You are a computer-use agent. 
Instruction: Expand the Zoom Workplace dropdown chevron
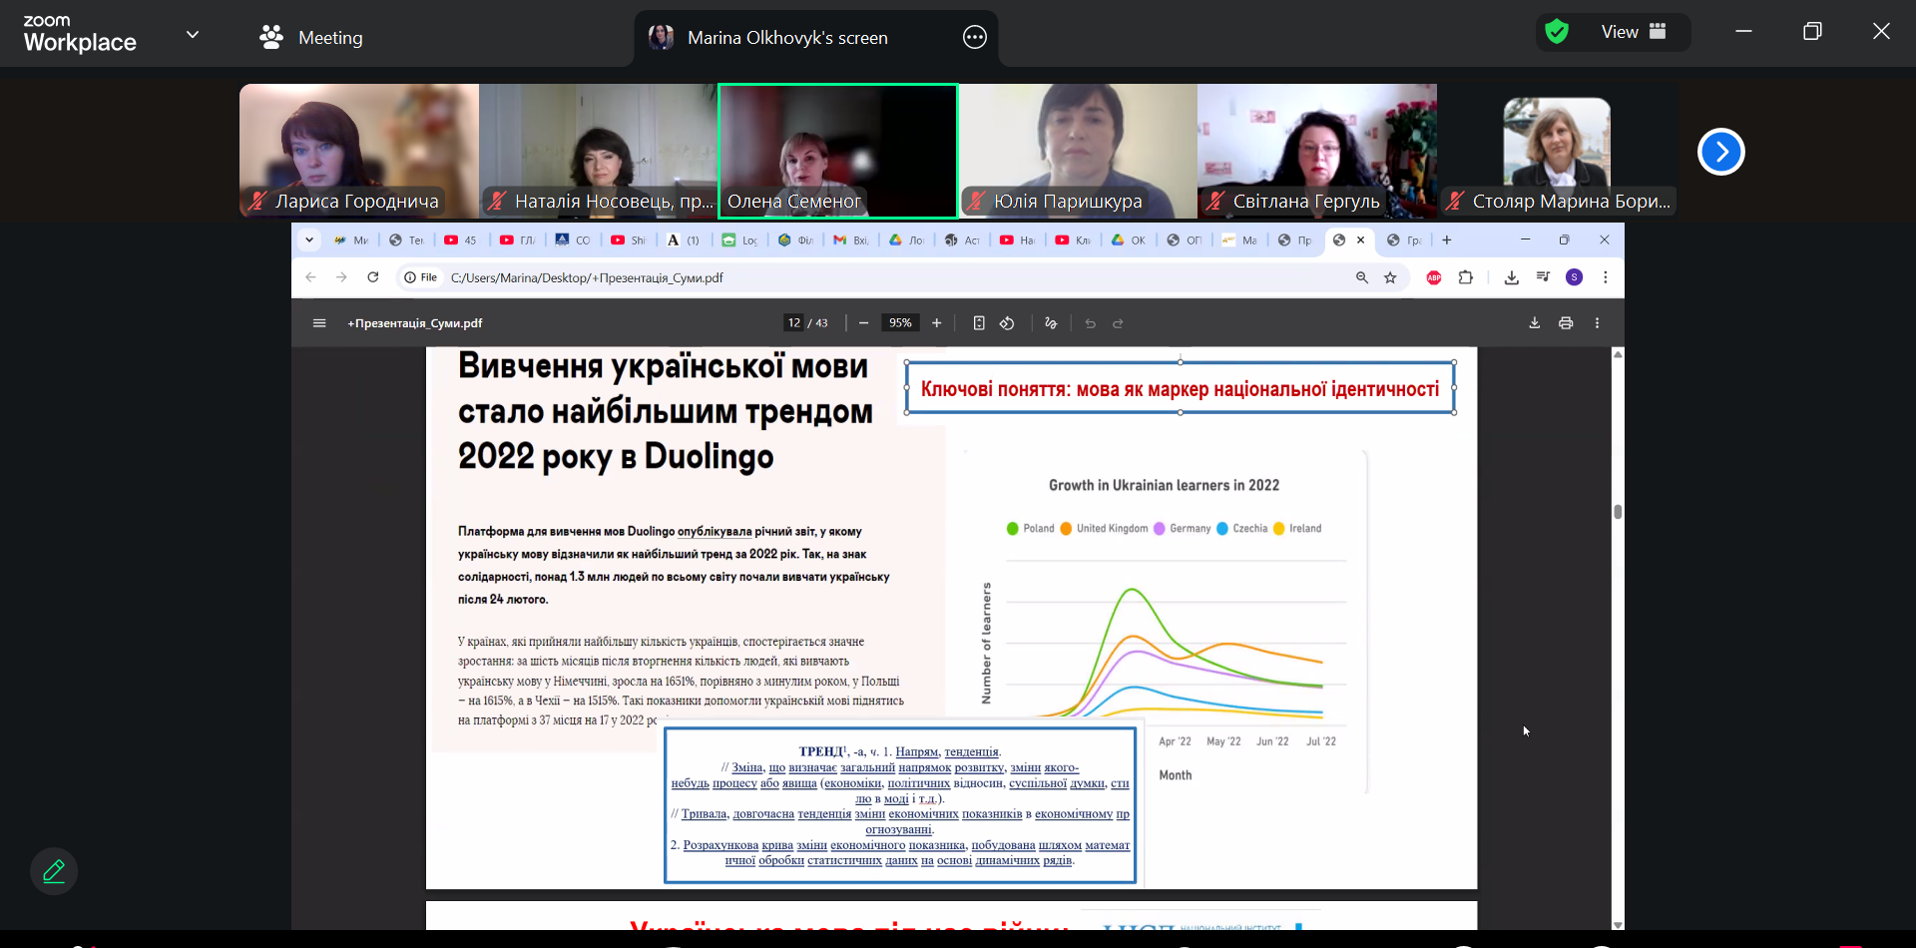point(193,35)
